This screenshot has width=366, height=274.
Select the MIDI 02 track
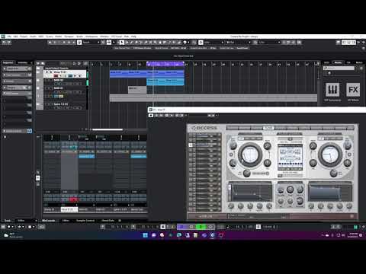pos(59,80)
